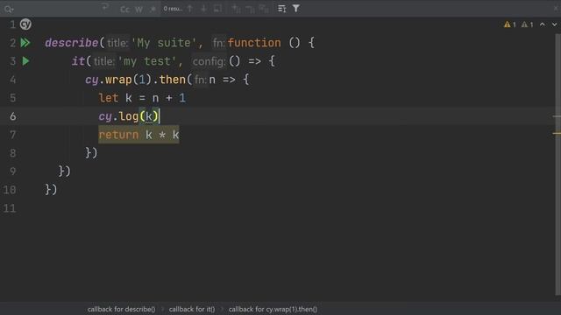This screenshot has height=315, width=561.
Task: Click the new line icon in find bar
Action: pos(105,6)
